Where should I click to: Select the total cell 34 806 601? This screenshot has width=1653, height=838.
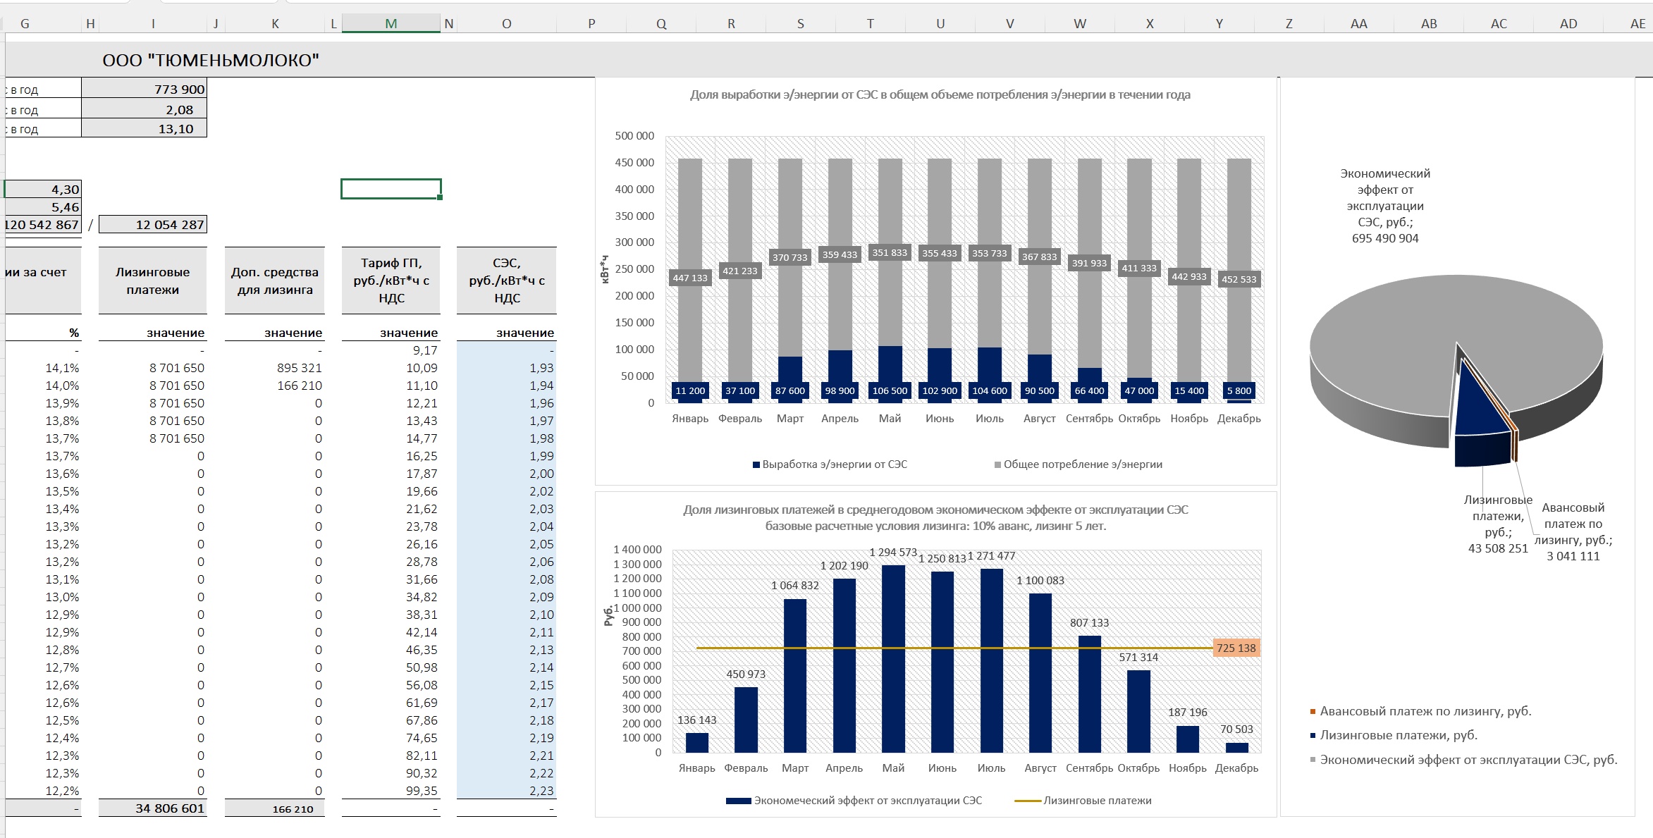tap(153, 808)
